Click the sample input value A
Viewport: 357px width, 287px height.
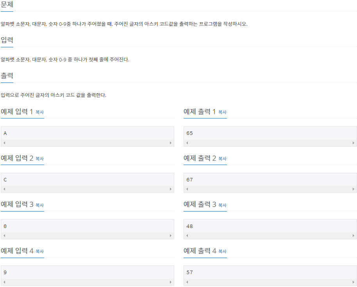point(5,133)
